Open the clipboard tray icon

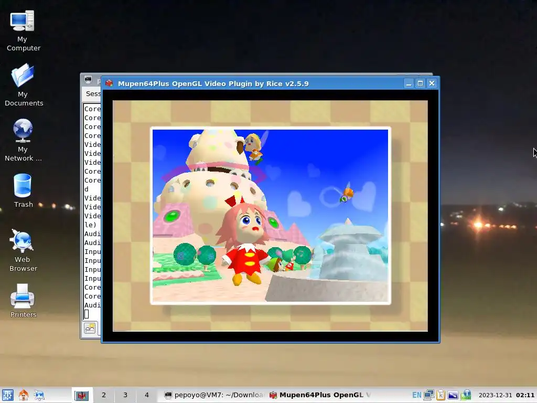[441, 395]
